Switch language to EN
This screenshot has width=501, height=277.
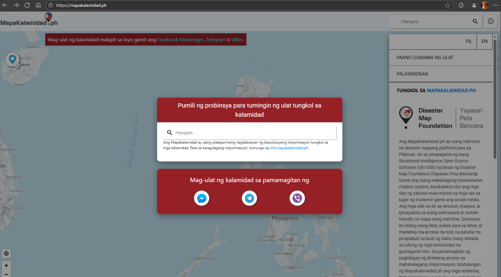(484, 42)
